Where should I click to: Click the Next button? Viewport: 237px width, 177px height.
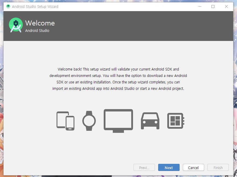169,168
